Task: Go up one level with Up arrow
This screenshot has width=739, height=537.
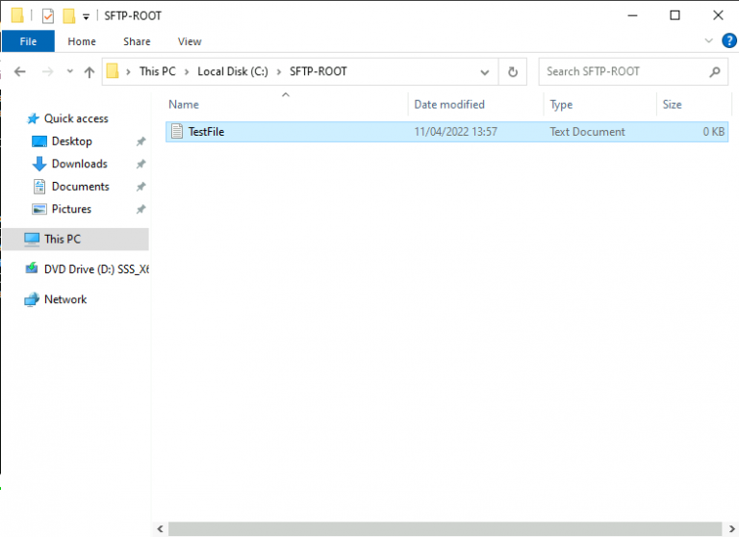Action: (x=89, y=71)
